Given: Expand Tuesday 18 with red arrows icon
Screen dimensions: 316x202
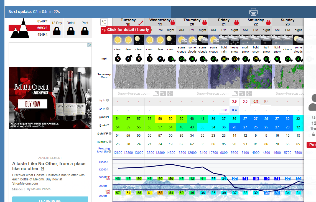Looking at the screenshot, I should point(141,23).
